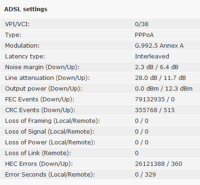Click the Latency type label

(25, 57)
